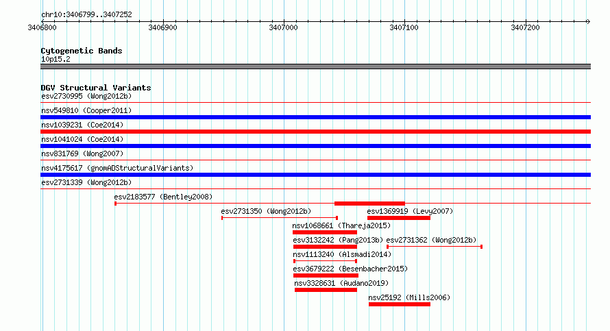The image size is (610, 331).
Task: Click the ruler's right arrowhead
Action: pyautogui.click(x=589, y=22)
